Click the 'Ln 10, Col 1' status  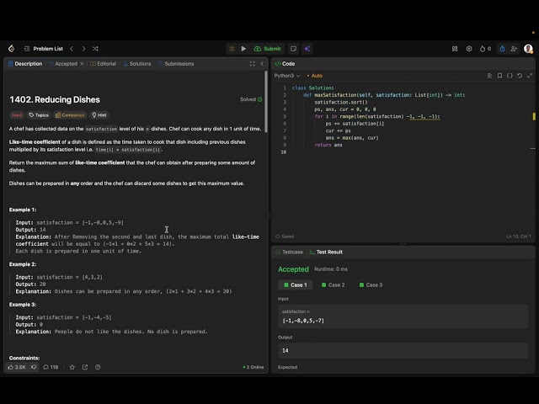(519, 236)
